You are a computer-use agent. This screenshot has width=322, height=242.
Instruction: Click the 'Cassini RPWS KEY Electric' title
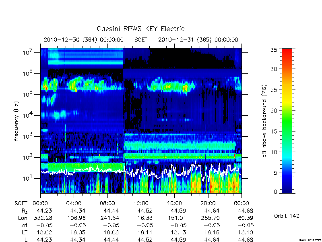(140, 29)
